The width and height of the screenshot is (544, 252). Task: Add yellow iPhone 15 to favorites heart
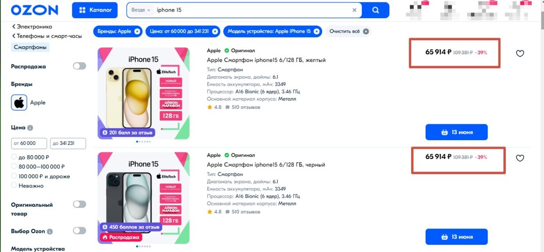coord(520,53)
